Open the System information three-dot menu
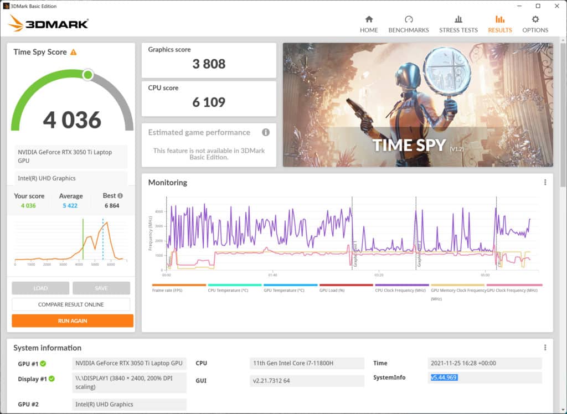 tap(545, 348)
